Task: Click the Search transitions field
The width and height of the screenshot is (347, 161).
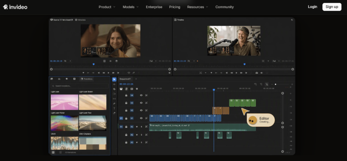Action: tap(80, 86)
